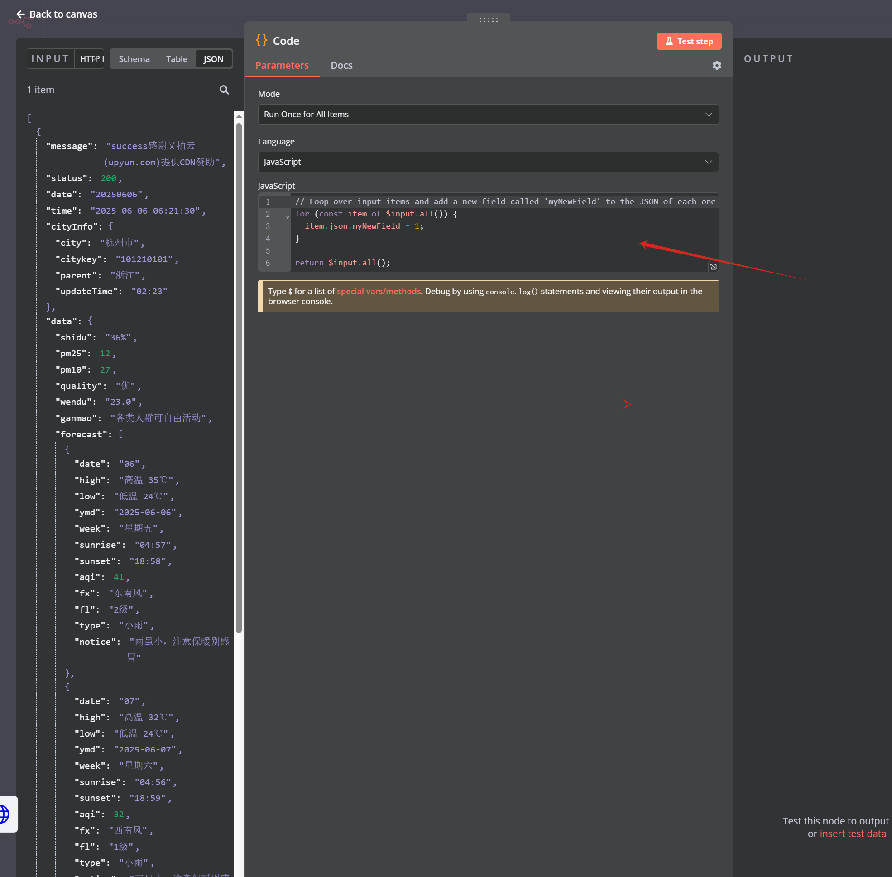Viewport: 892px width, 877px height.
Task: Select Table view for input data
Action: (177, 59)
